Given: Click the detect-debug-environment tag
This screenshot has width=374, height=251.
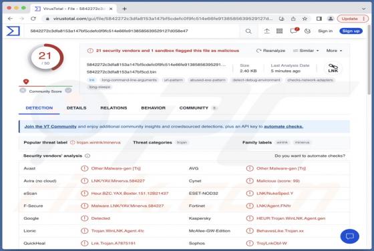Looking at the screenshot, I should tap(256, 80).
